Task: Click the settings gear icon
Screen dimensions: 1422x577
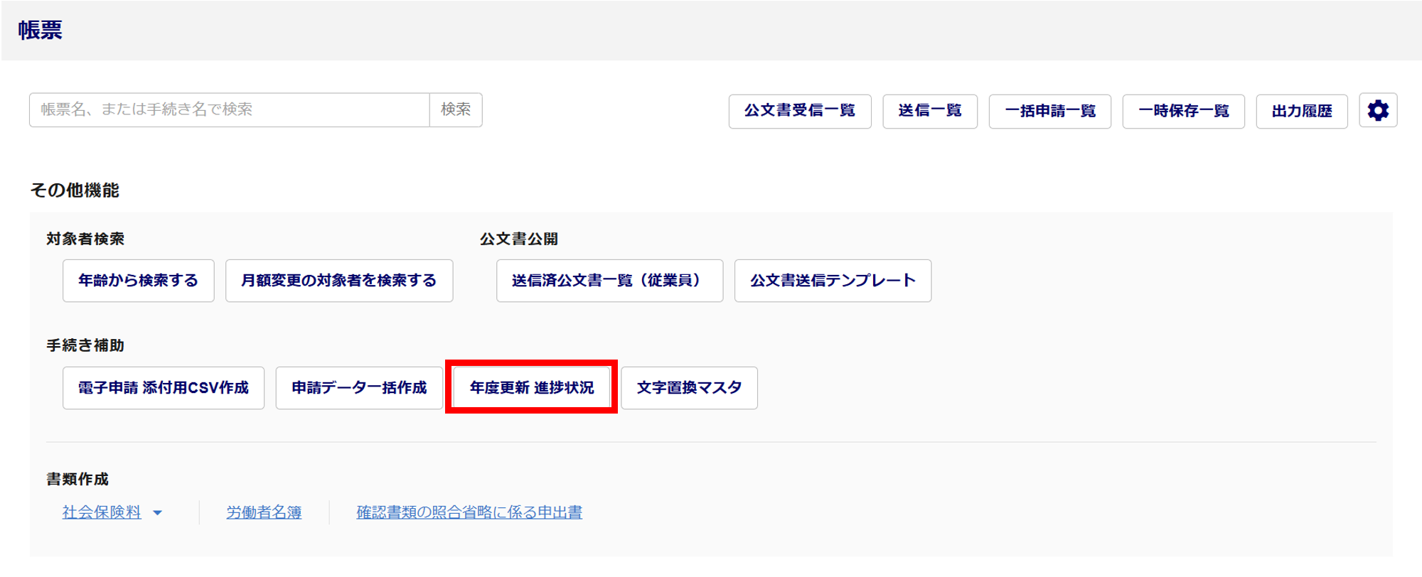Action: (1377, 111)
